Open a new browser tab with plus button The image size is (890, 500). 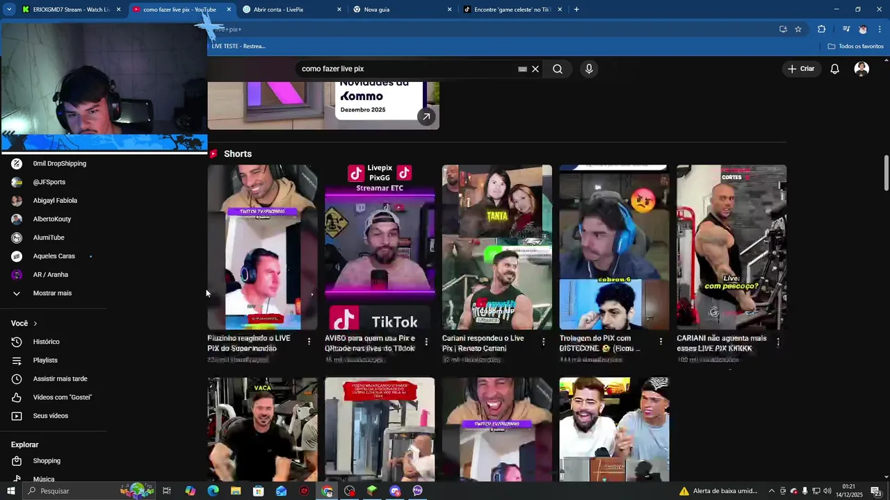point(576,10)
